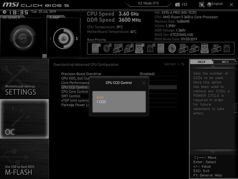238x179 pixels.
Task: Go back using the HOT KEY return arrow
Action: [x=183, y=64]
